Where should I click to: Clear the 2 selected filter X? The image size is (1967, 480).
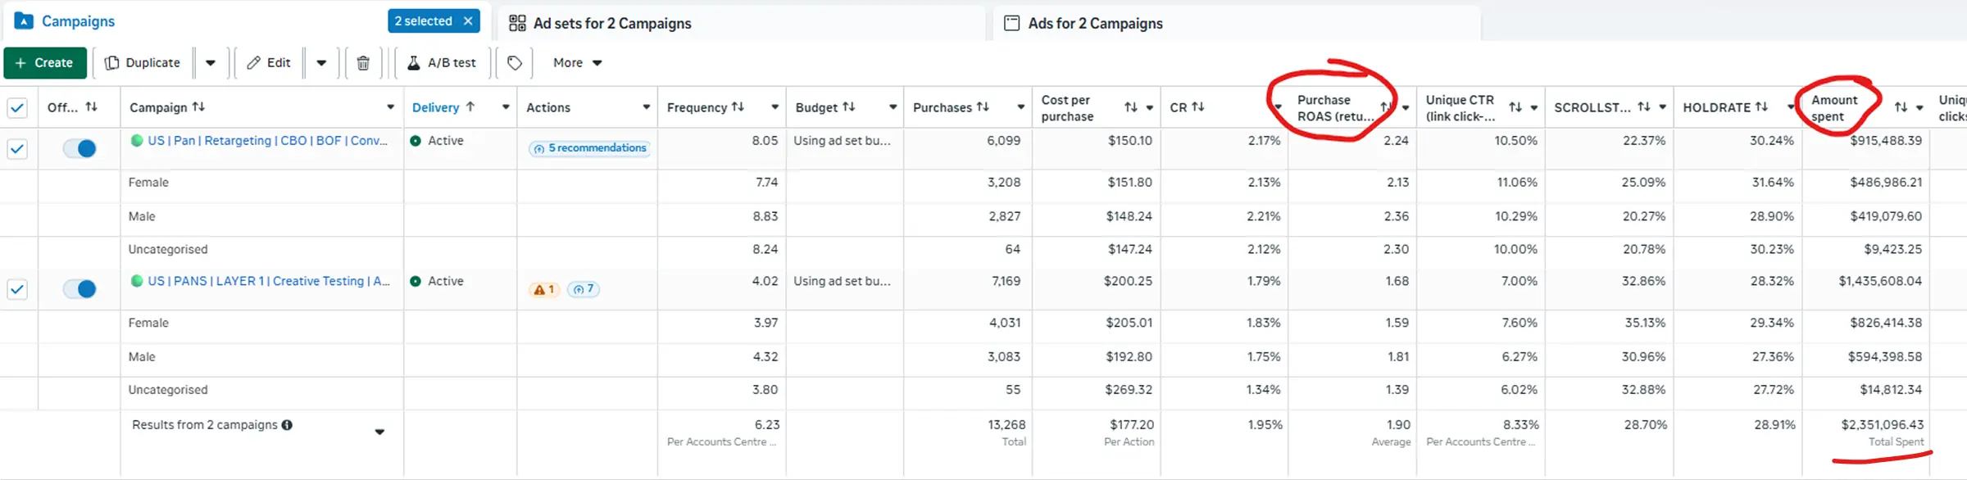[x=468, y=21]
